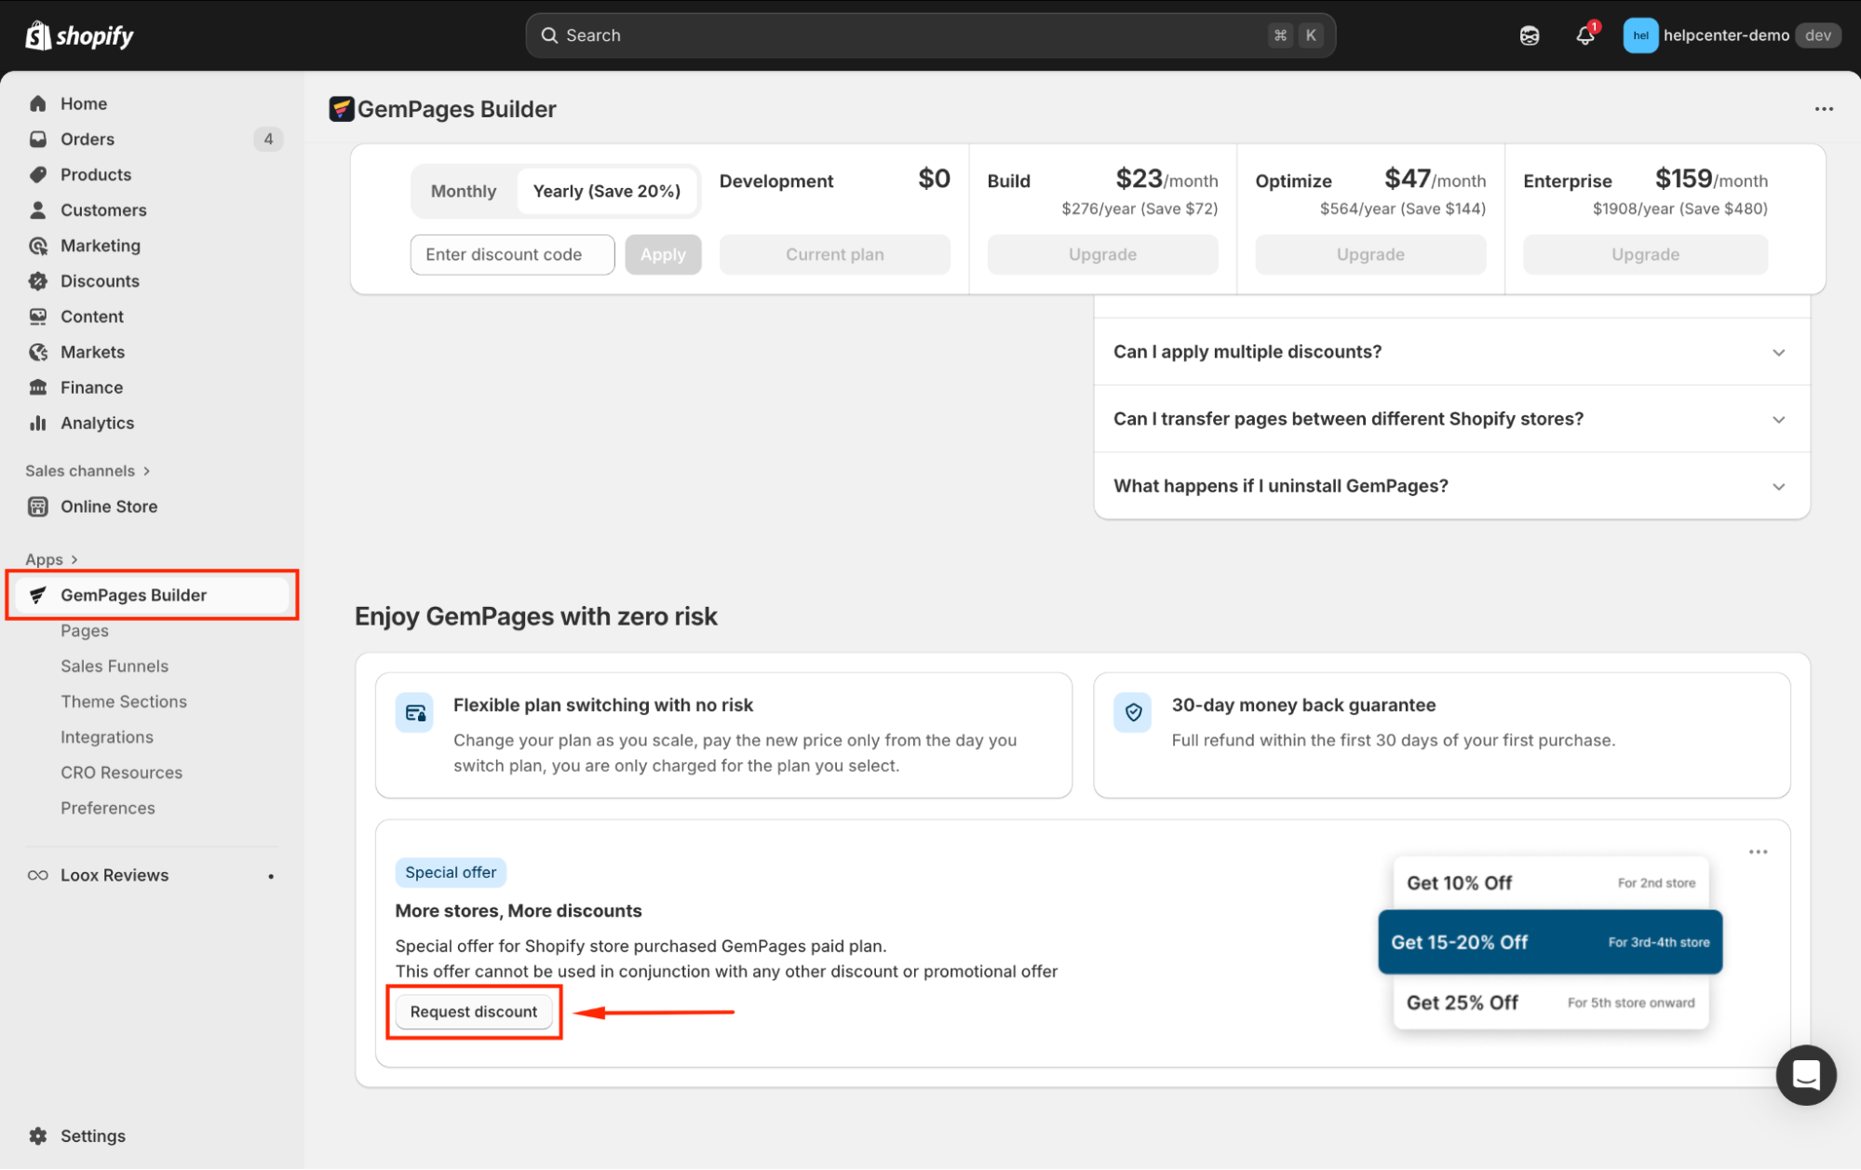
Task: Click Upgrade under the Optimize plan
Action: tap(1369, 254)
